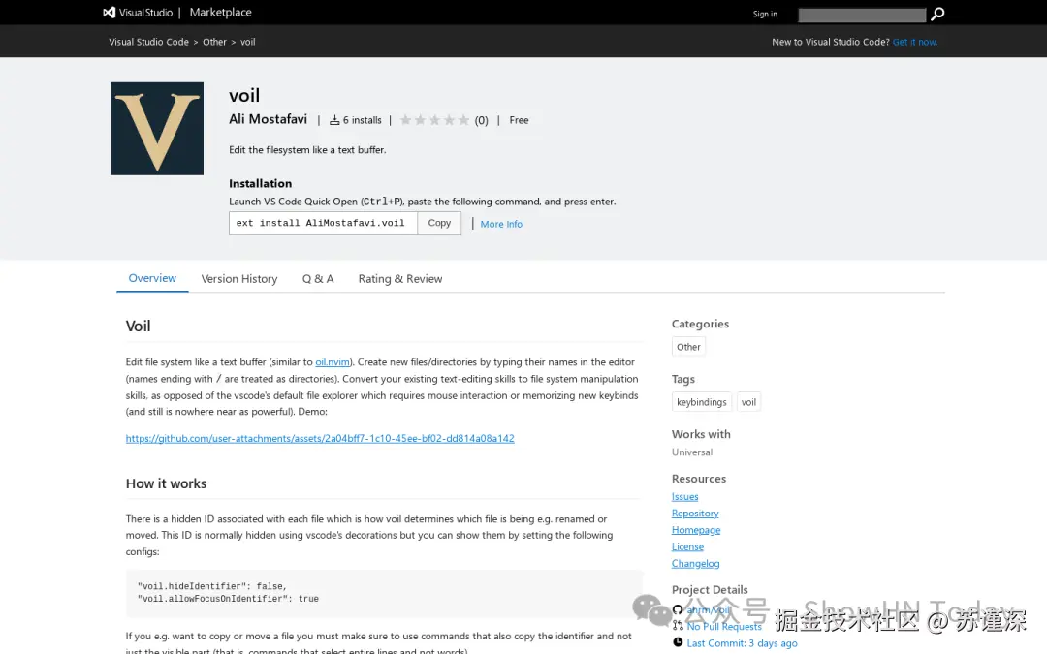Open publisher Ali Mostafavi
This screenshot has width=1047, height=654.
coord(268,119)
